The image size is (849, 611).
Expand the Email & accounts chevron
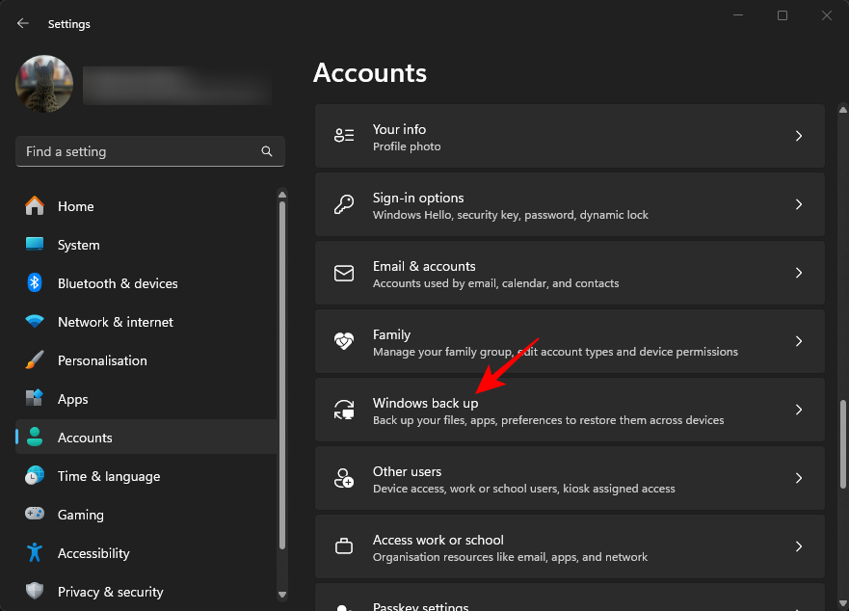[799, 274]
